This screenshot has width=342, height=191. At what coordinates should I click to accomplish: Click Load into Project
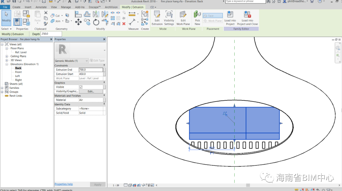point(230,18)
